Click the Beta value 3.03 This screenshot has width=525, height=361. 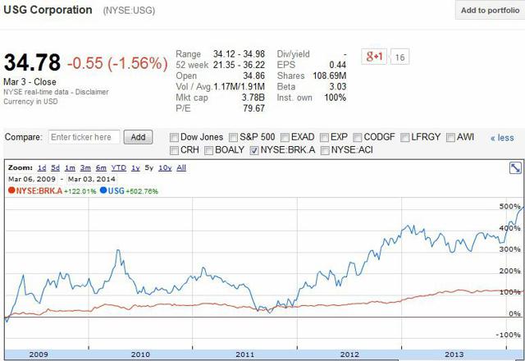(x=337, y=86)
